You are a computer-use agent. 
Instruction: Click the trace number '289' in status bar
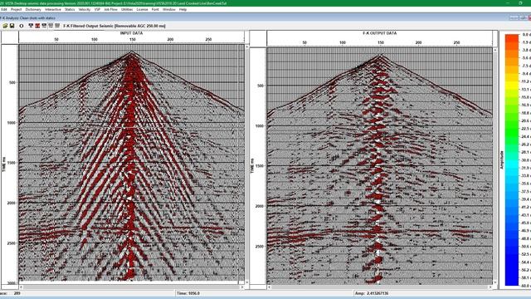[17, 293]
